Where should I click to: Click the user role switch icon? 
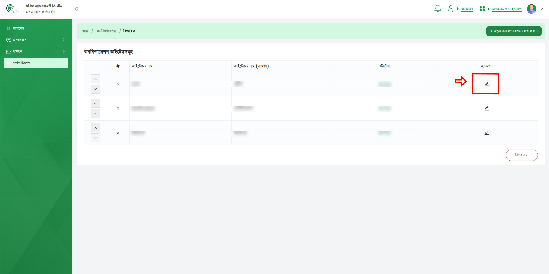point(451,9)
